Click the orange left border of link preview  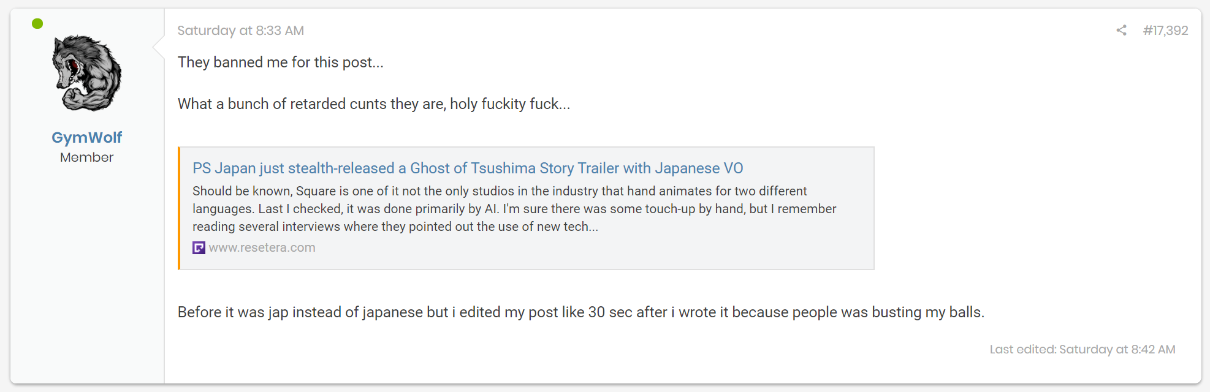pyautogui.click(x=179, y=208)
